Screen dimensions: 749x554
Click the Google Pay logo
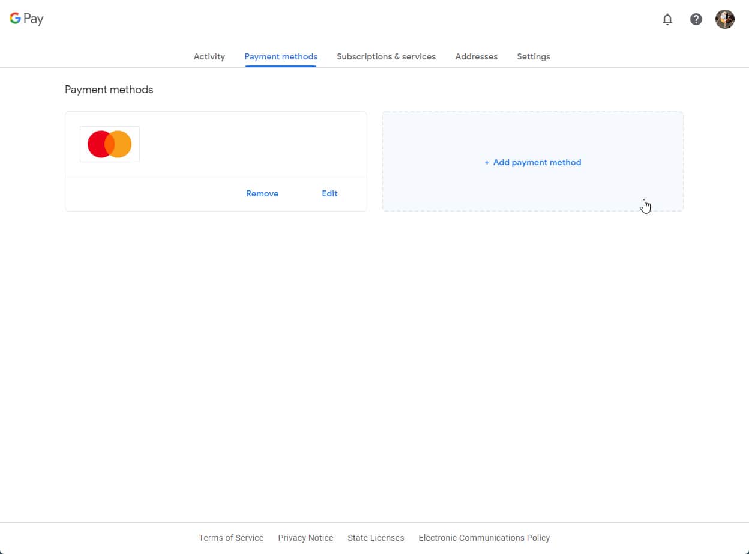click(x=26, y=19)
